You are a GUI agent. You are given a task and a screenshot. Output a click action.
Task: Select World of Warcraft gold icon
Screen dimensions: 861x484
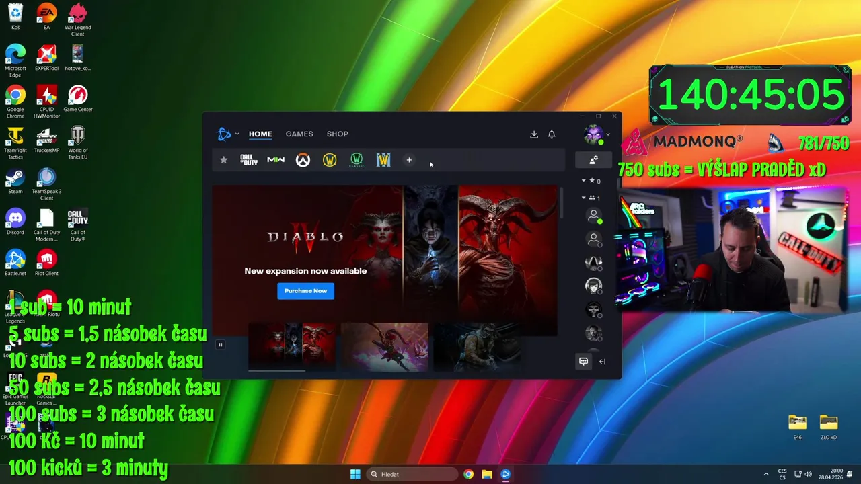point(330,160)
